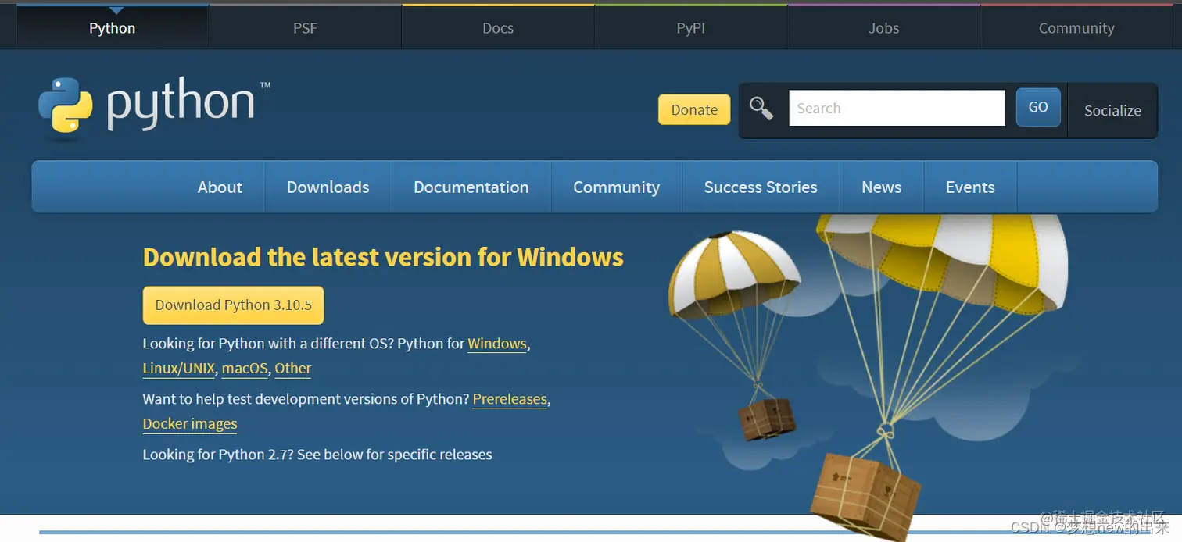The image size is (1182, 542).
Task: Focus the Search input field
Action: pyautogui.click(x=897, y=108)
